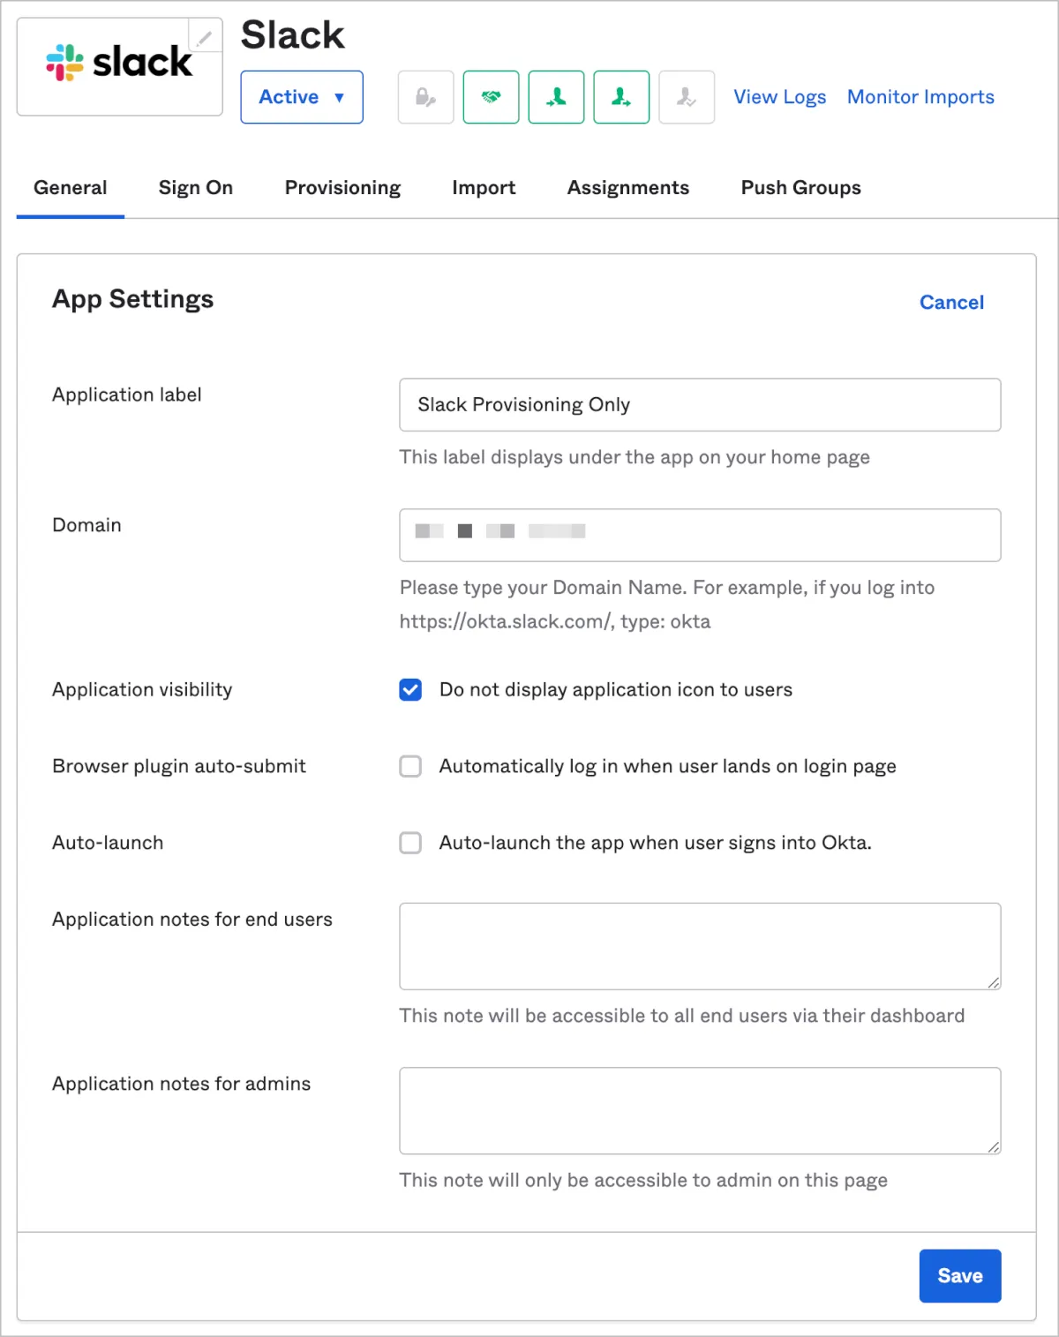The height and width of the screenshot is (1337, 1059).
Task: Click the Application label text field
Action: 700,405
